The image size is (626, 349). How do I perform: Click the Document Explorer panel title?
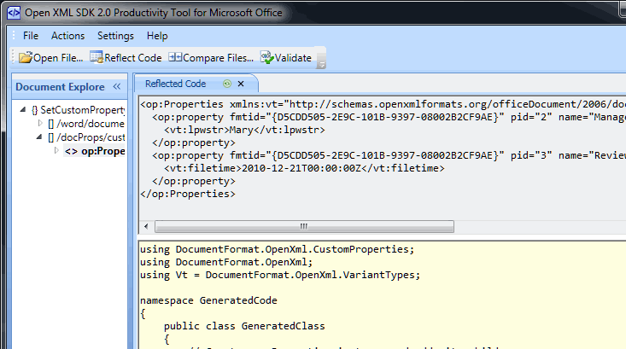[60, 86]
